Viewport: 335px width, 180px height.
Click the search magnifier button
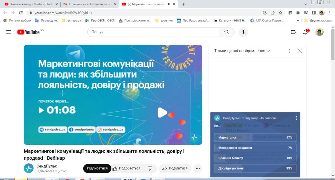227,32
